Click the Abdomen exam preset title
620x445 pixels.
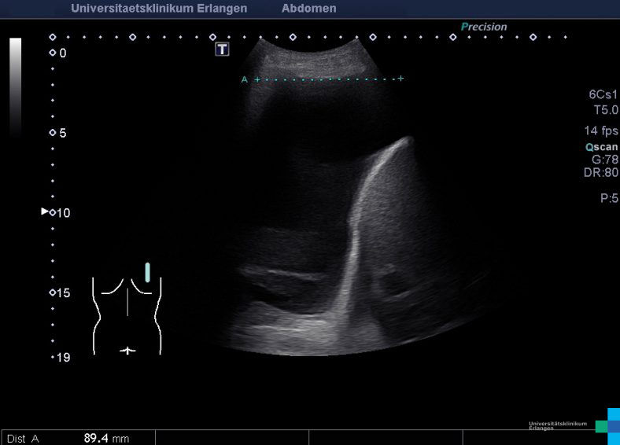pos(308,9)
